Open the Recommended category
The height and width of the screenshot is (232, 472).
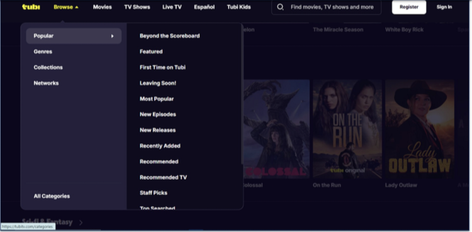(159, 162)
